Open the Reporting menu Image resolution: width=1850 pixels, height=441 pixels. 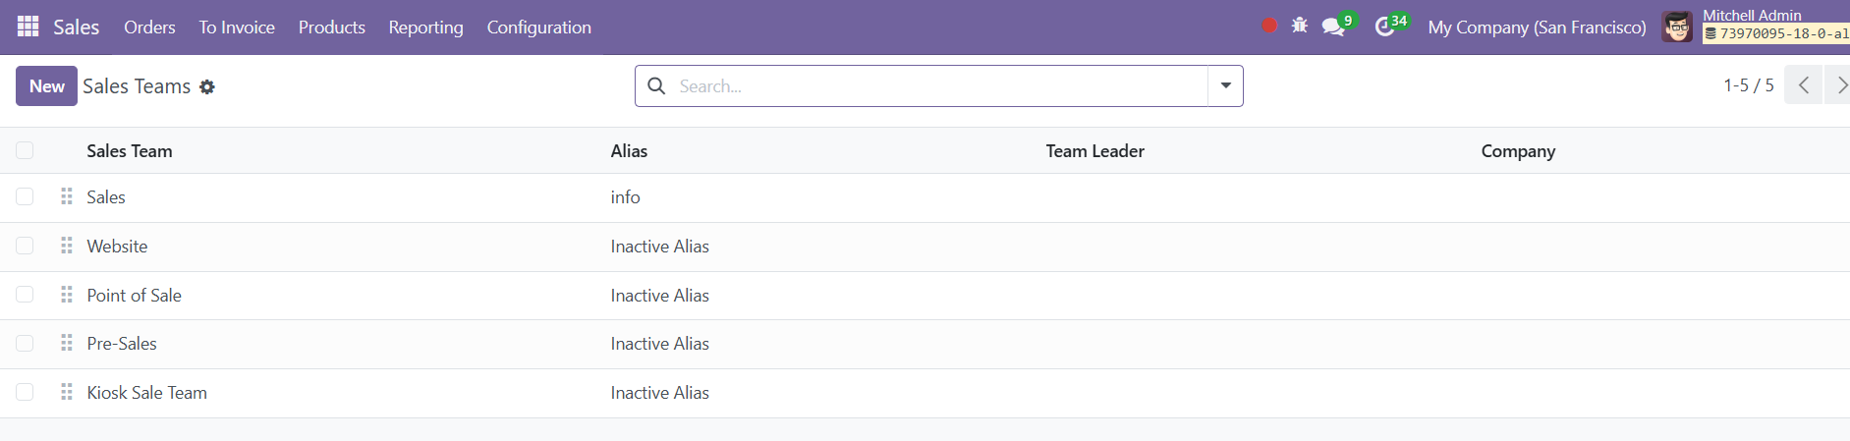(x=425, y=28)
